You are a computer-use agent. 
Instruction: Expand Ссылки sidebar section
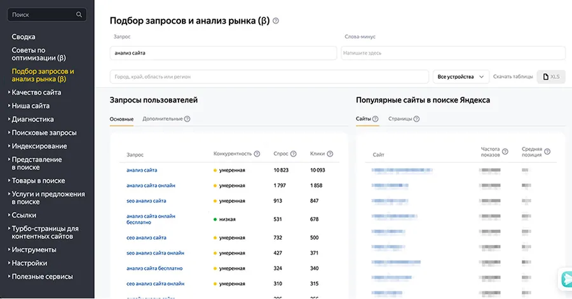click(x=22, y=216)
